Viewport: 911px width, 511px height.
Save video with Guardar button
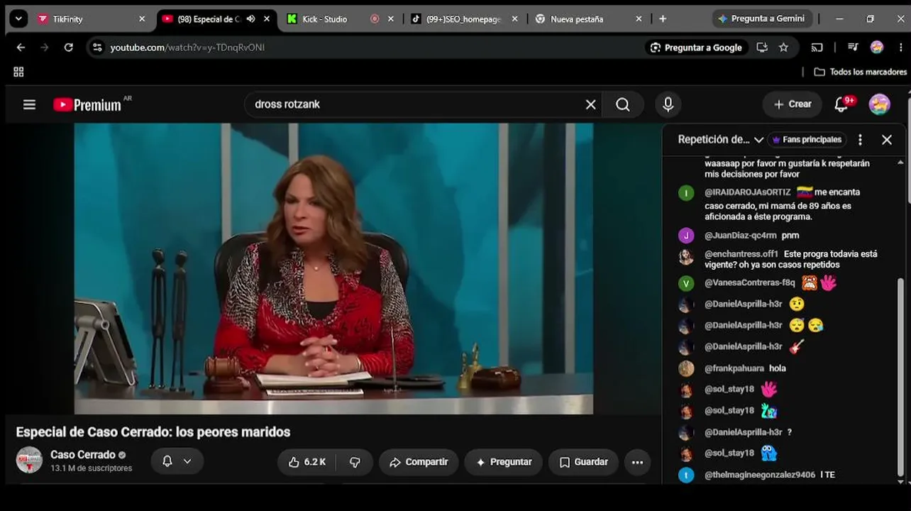tap(583, 462)
